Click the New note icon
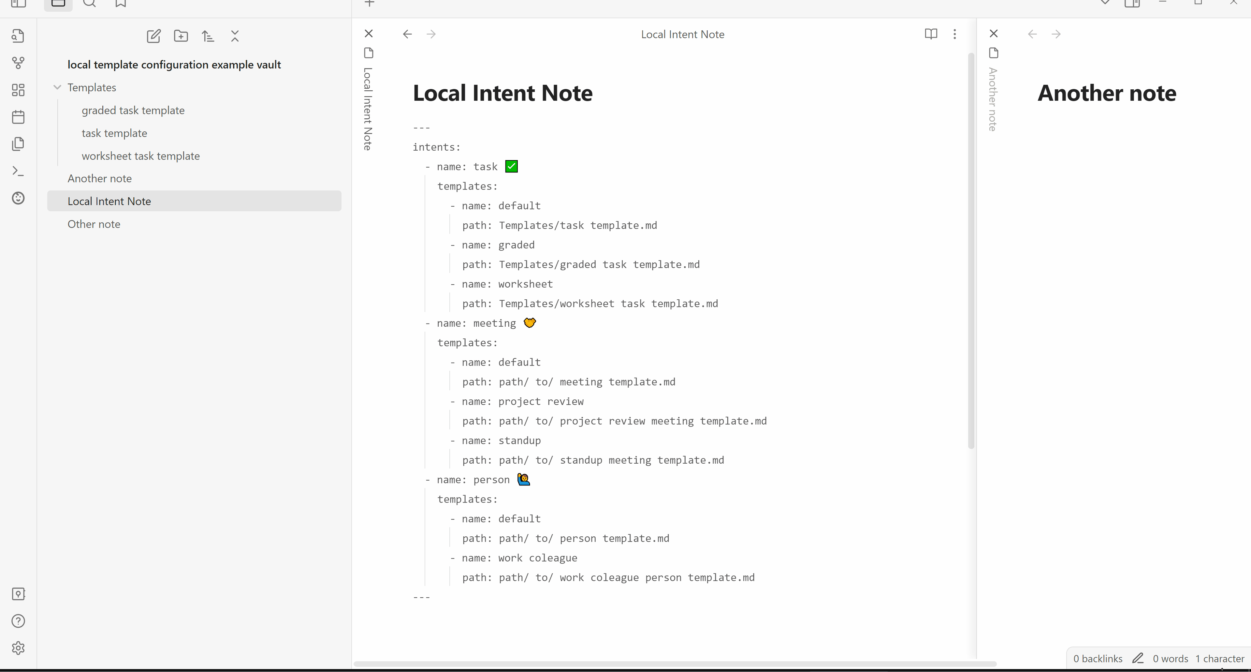This screenshot has height=672, width=1251. click(x=153, y=36)
